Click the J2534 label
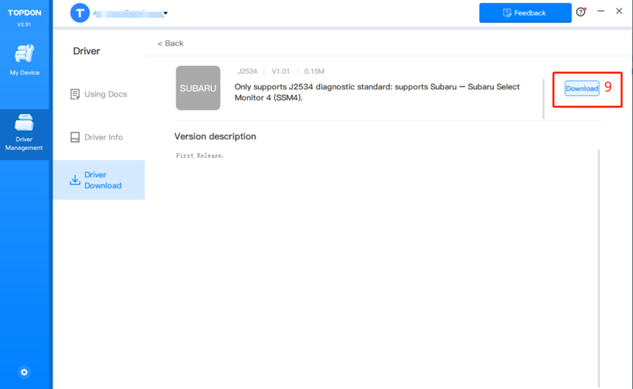The width and height of the screenshot is (633, 389). tap(247, 72)
